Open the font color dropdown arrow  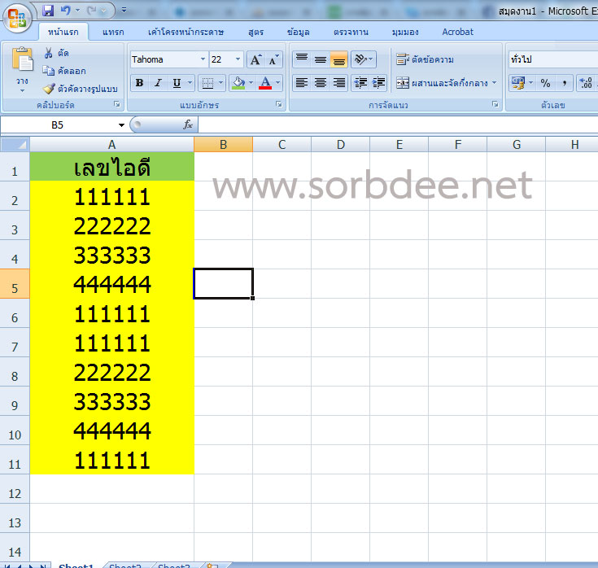[x=278, y=83]
